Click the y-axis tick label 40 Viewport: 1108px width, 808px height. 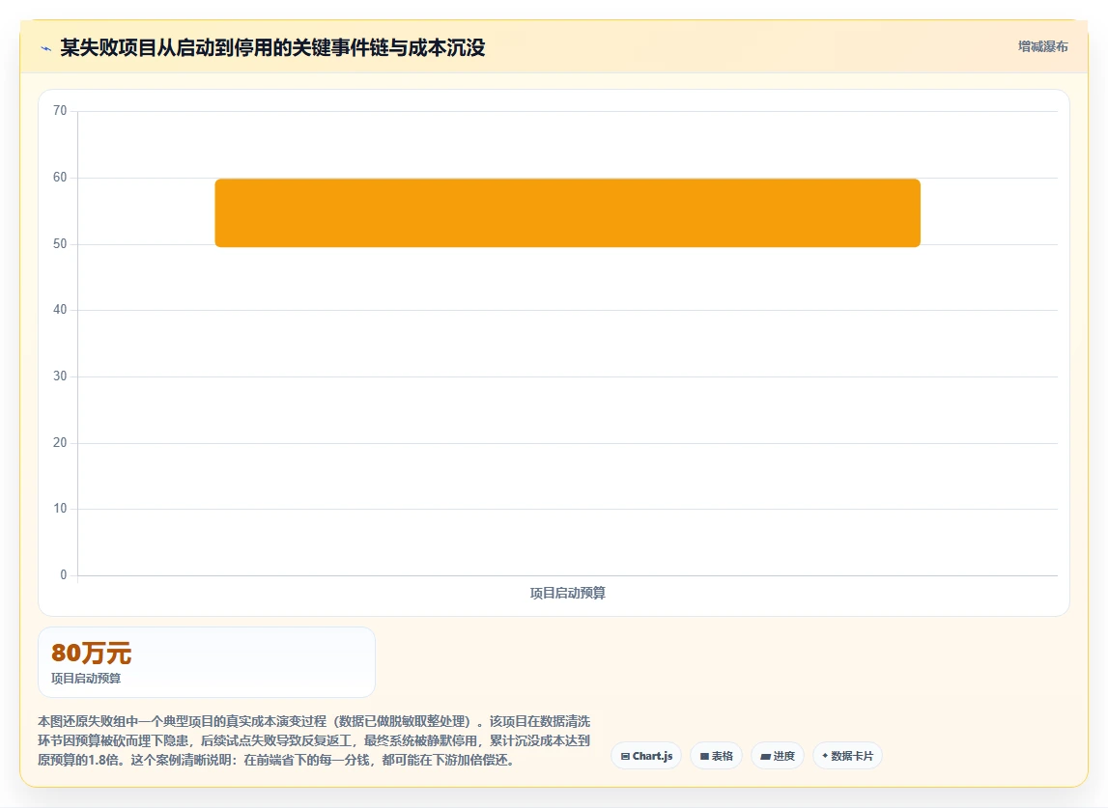(x=60, y=309)
